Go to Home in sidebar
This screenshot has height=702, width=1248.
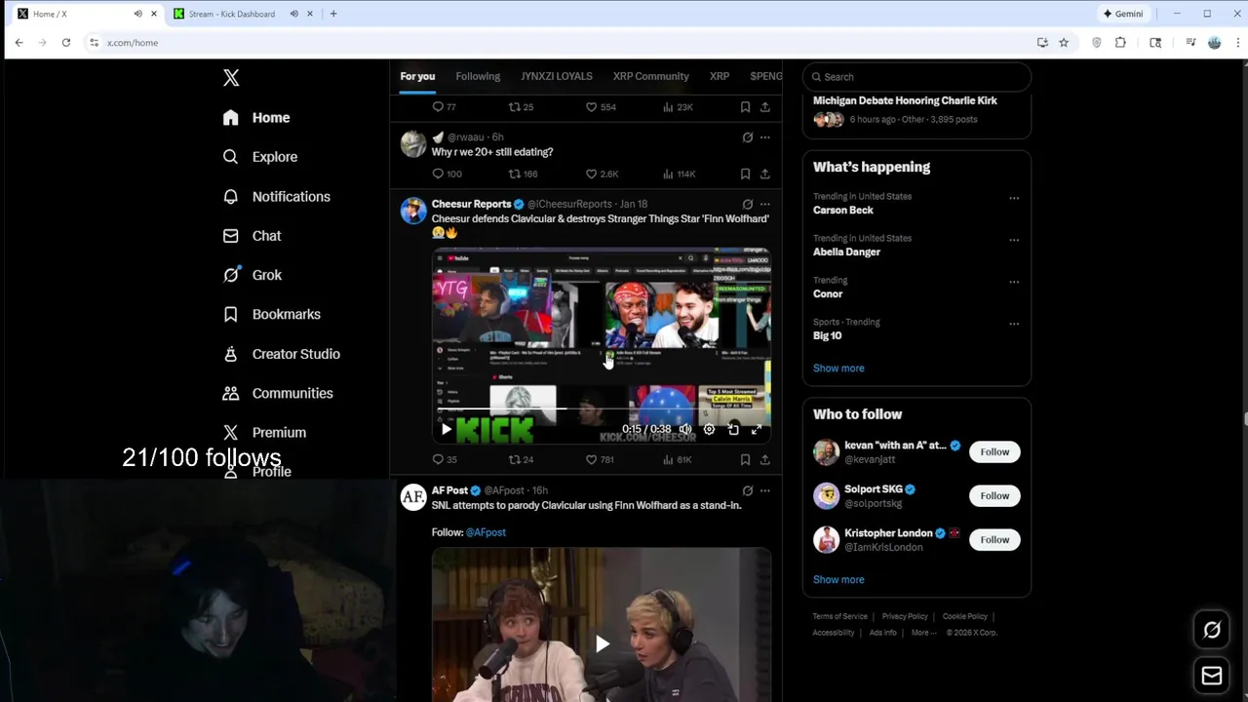[x=256, y=118]
